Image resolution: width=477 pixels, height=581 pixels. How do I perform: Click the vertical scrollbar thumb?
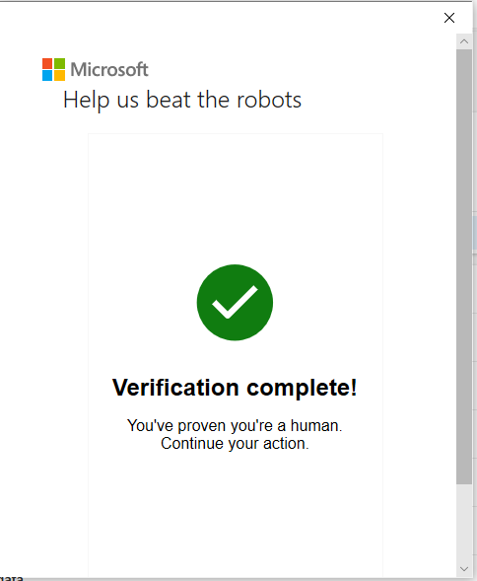tap(464, 266)
